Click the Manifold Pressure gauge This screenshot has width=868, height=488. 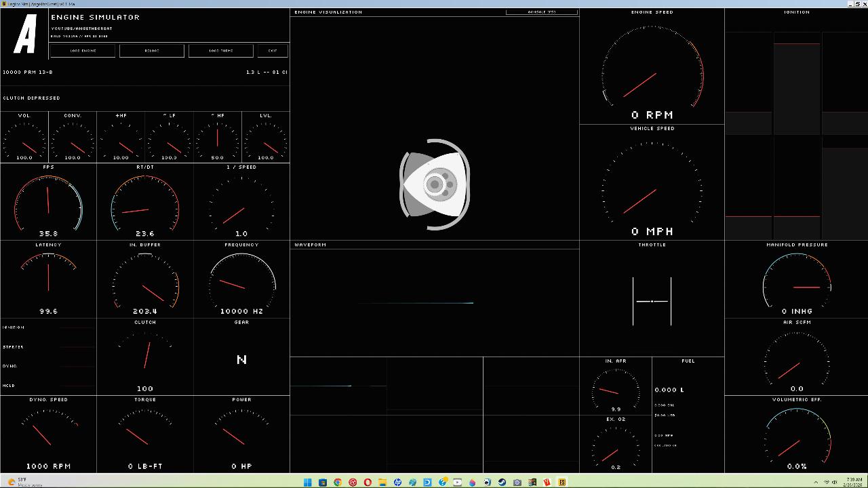coord(797,282)
